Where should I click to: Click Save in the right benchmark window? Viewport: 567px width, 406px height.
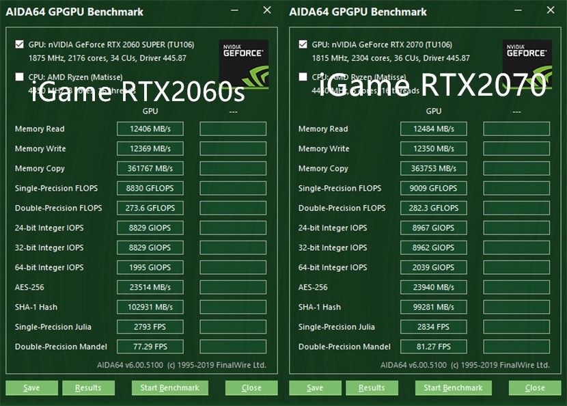click(315, 388)
